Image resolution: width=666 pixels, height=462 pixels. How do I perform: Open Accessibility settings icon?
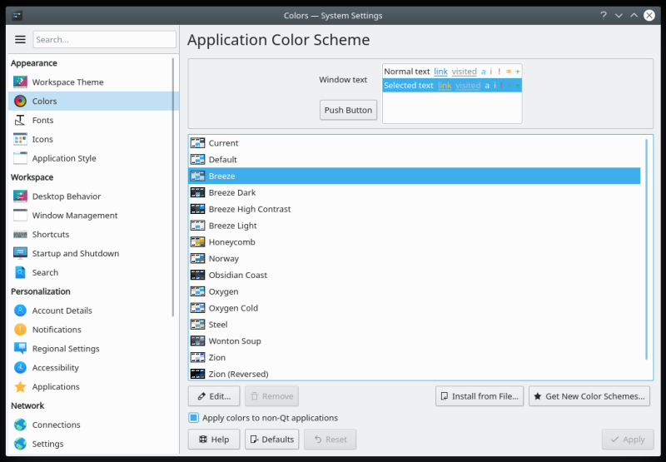(20, 368)
